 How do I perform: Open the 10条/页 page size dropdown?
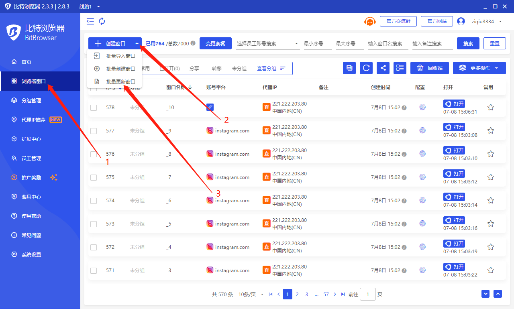click(x=251, y=294)
